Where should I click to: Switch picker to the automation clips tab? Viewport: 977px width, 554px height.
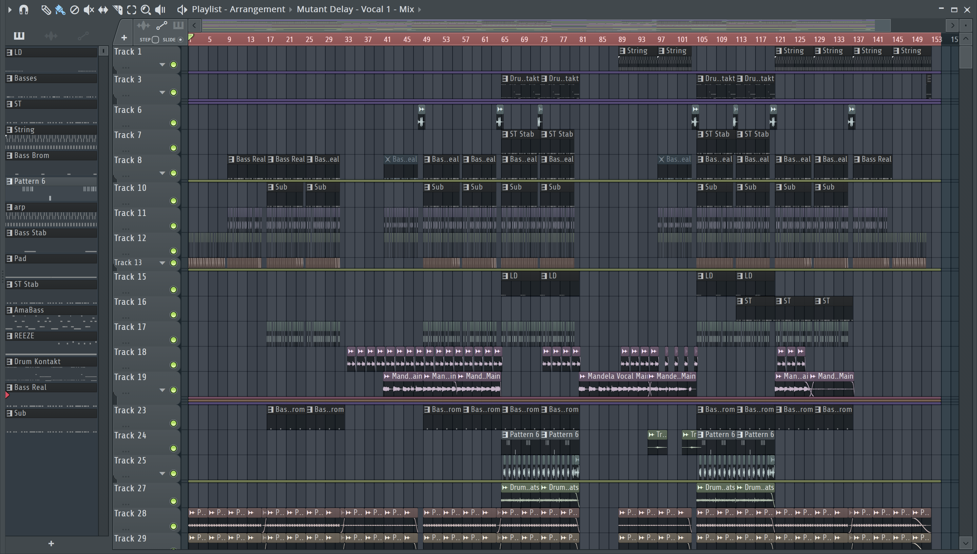83,36
